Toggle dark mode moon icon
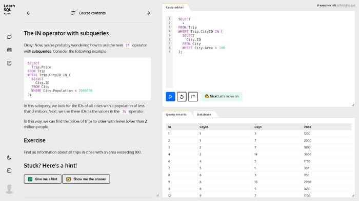 pos(9,158)
